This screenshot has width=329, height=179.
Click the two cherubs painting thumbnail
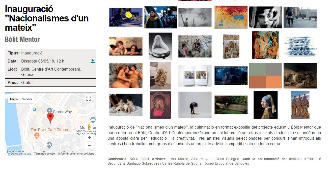[126, 46]
